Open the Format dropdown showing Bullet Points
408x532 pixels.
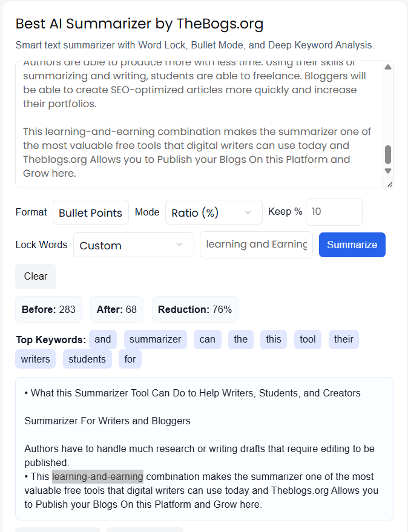click(x=91, y=212)
